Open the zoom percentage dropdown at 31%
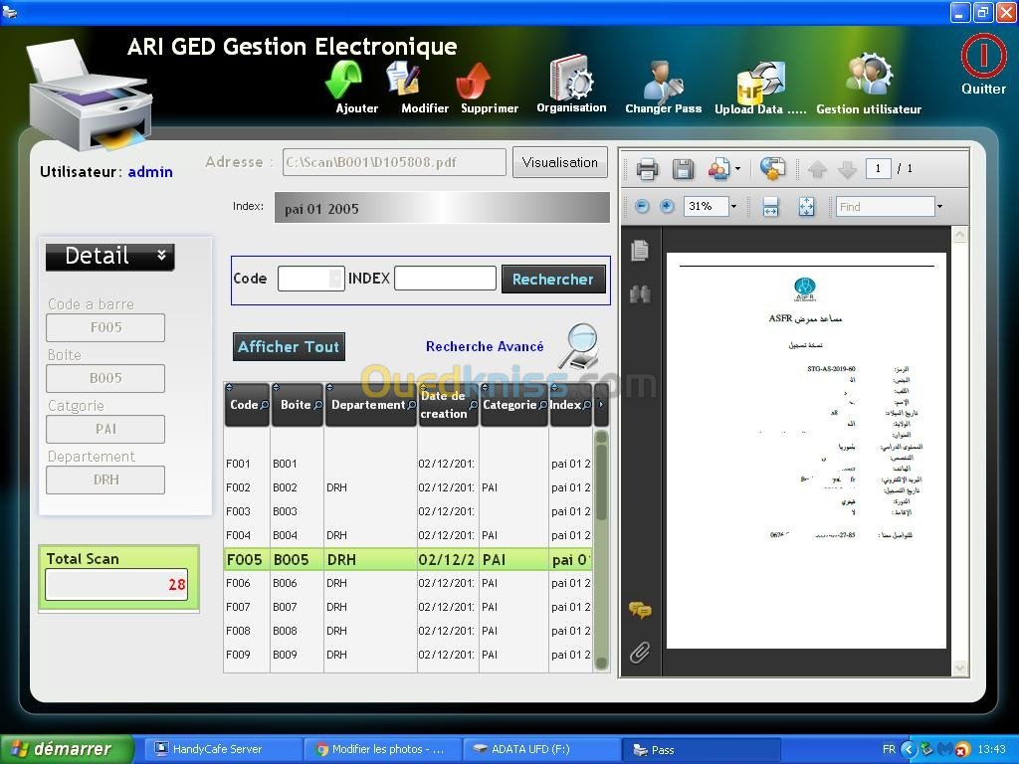 [733, 207]
